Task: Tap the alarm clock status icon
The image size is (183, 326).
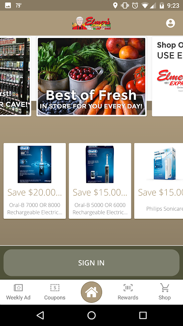Action: point(135,6)
